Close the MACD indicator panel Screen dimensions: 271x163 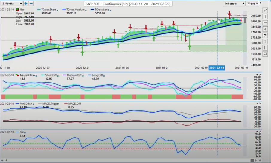click(260, 103)
